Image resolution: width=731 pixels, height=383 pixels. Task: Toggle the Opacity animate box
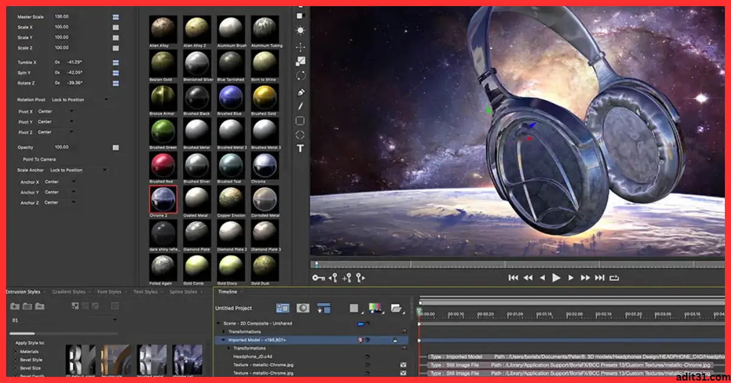(116, 148)
